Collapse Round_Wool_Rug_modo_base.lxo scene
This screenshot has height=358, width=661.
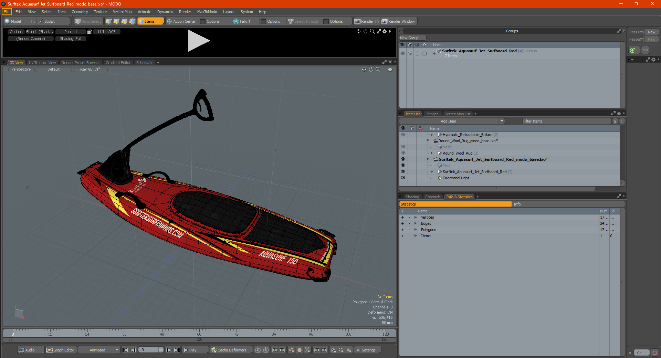[x=428, y=141]
